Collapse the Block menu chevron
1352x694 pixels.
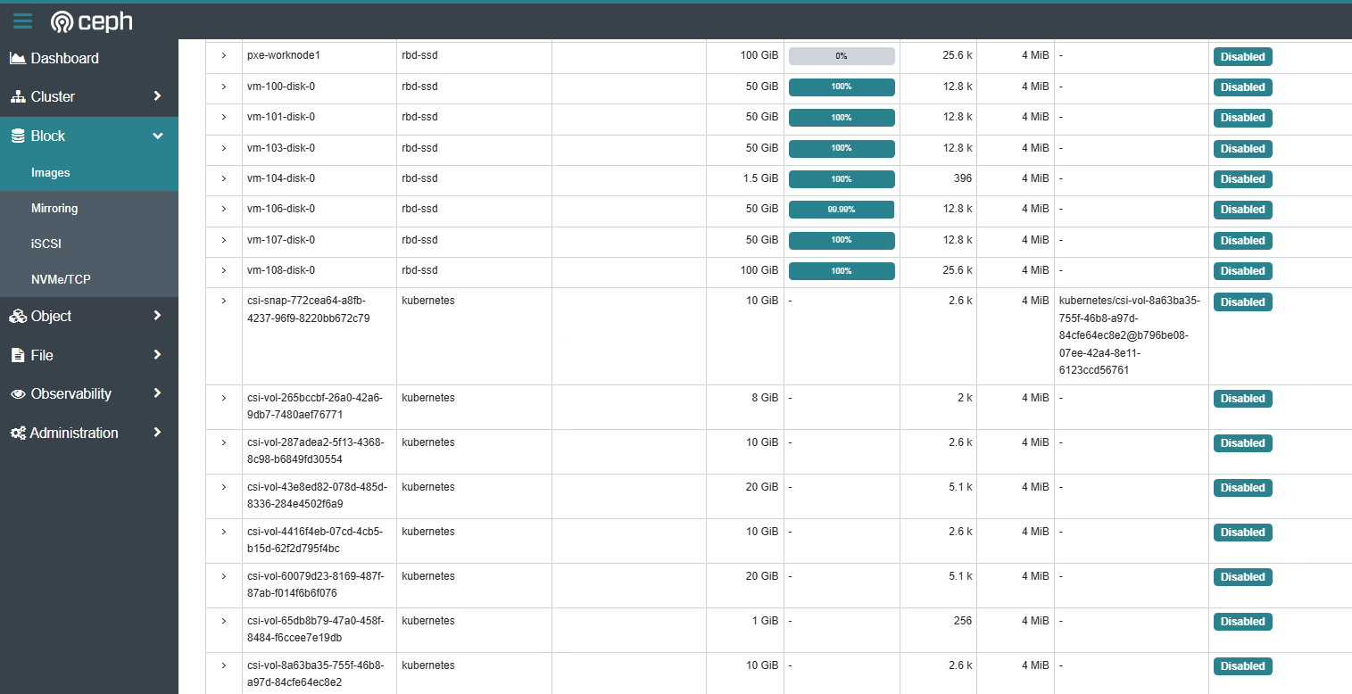pyautogui.click(x=158, y=136)
